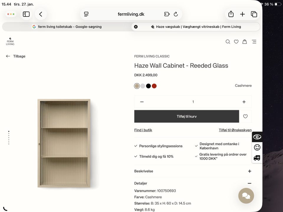Open the hamburger navigation menu

[254, 42]
